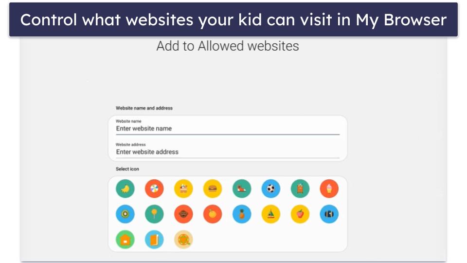This screenshot has height=263, width=467.
Task: Choose the beach ball icon
Action: point(154,188)
